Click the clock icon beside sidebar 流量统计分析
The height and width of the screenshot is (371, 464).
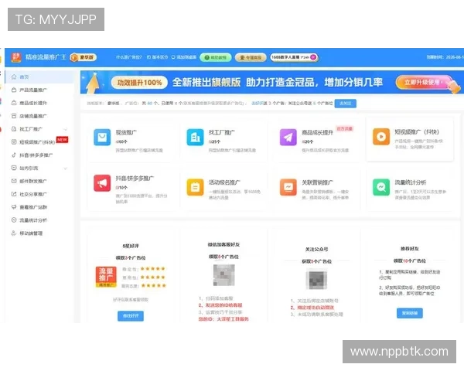[14, 220]
